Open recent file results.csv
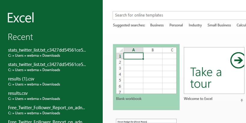Image resolution: width=246 pixels, height=123 pixels. [34, 96]
